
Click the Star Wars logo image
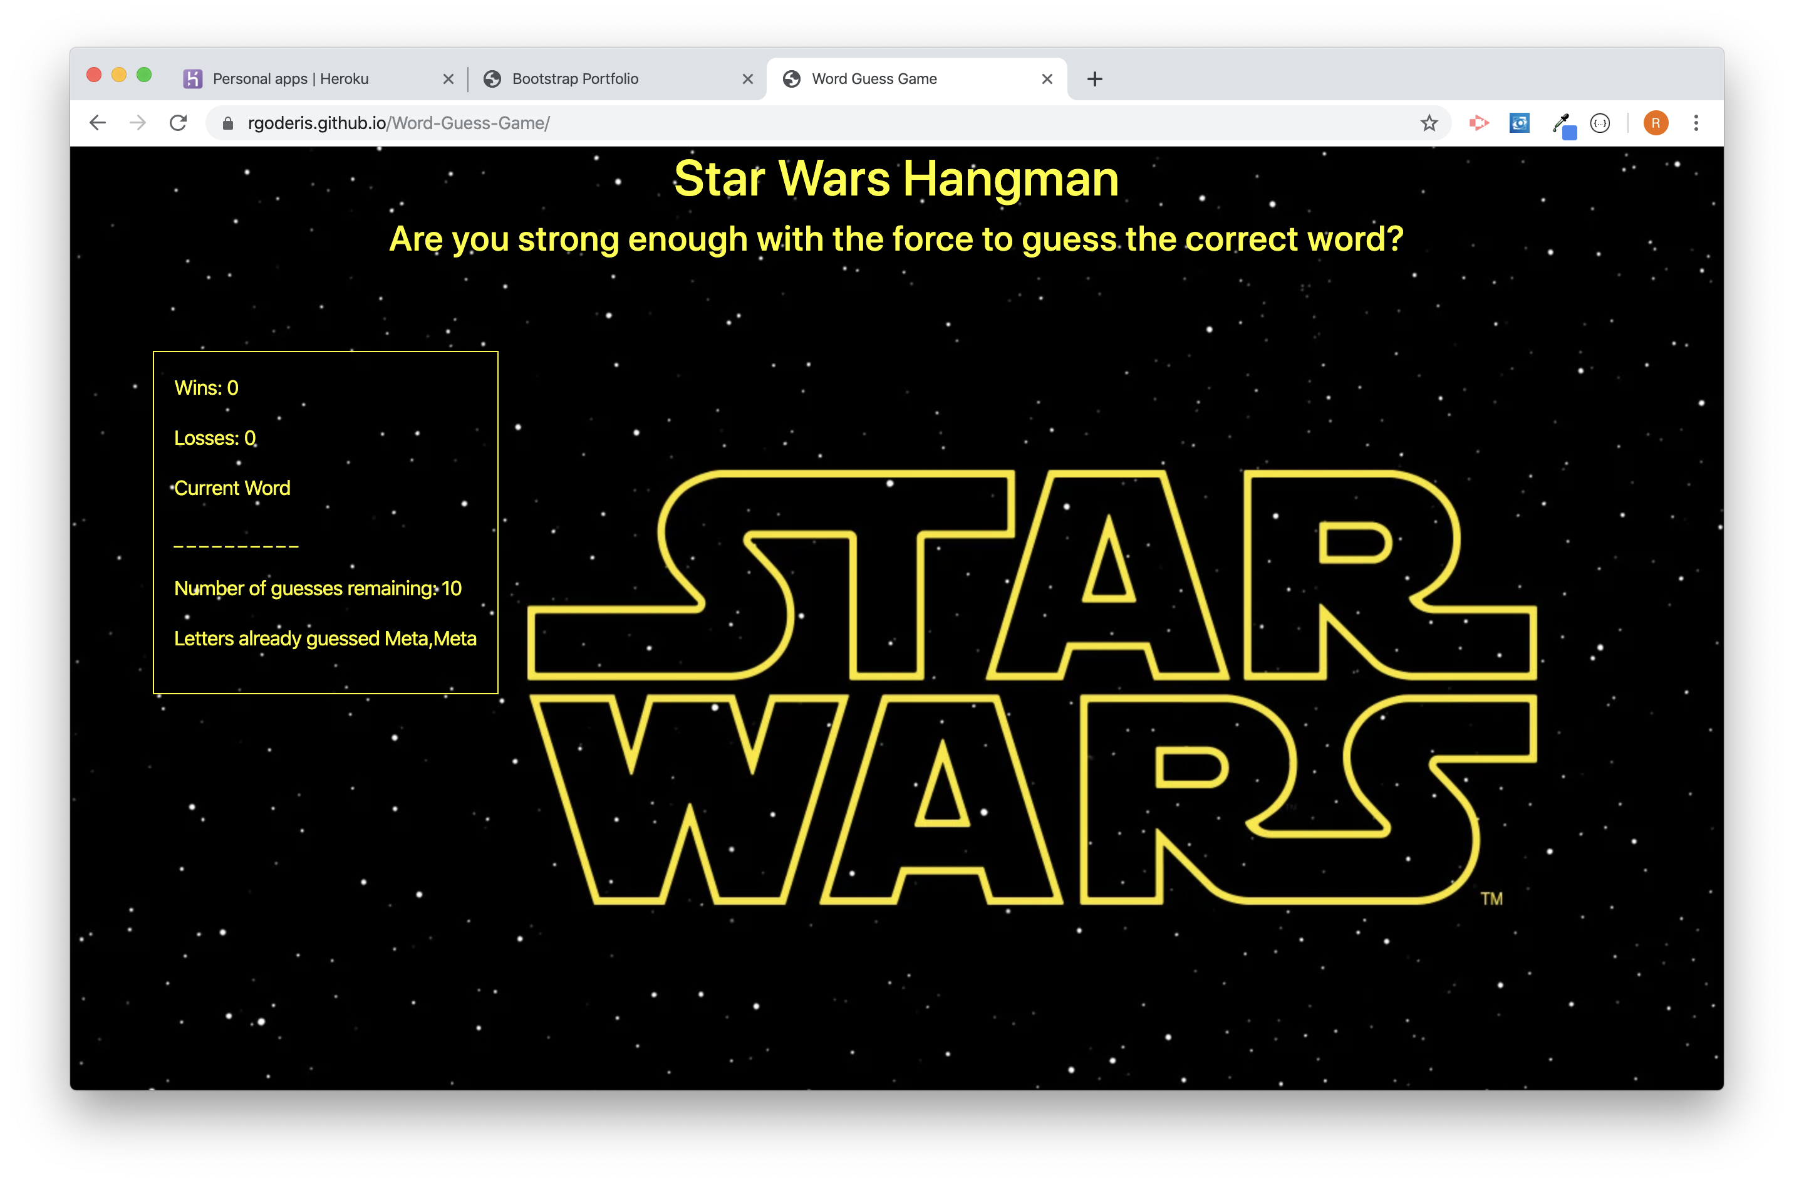point(1032,688)
